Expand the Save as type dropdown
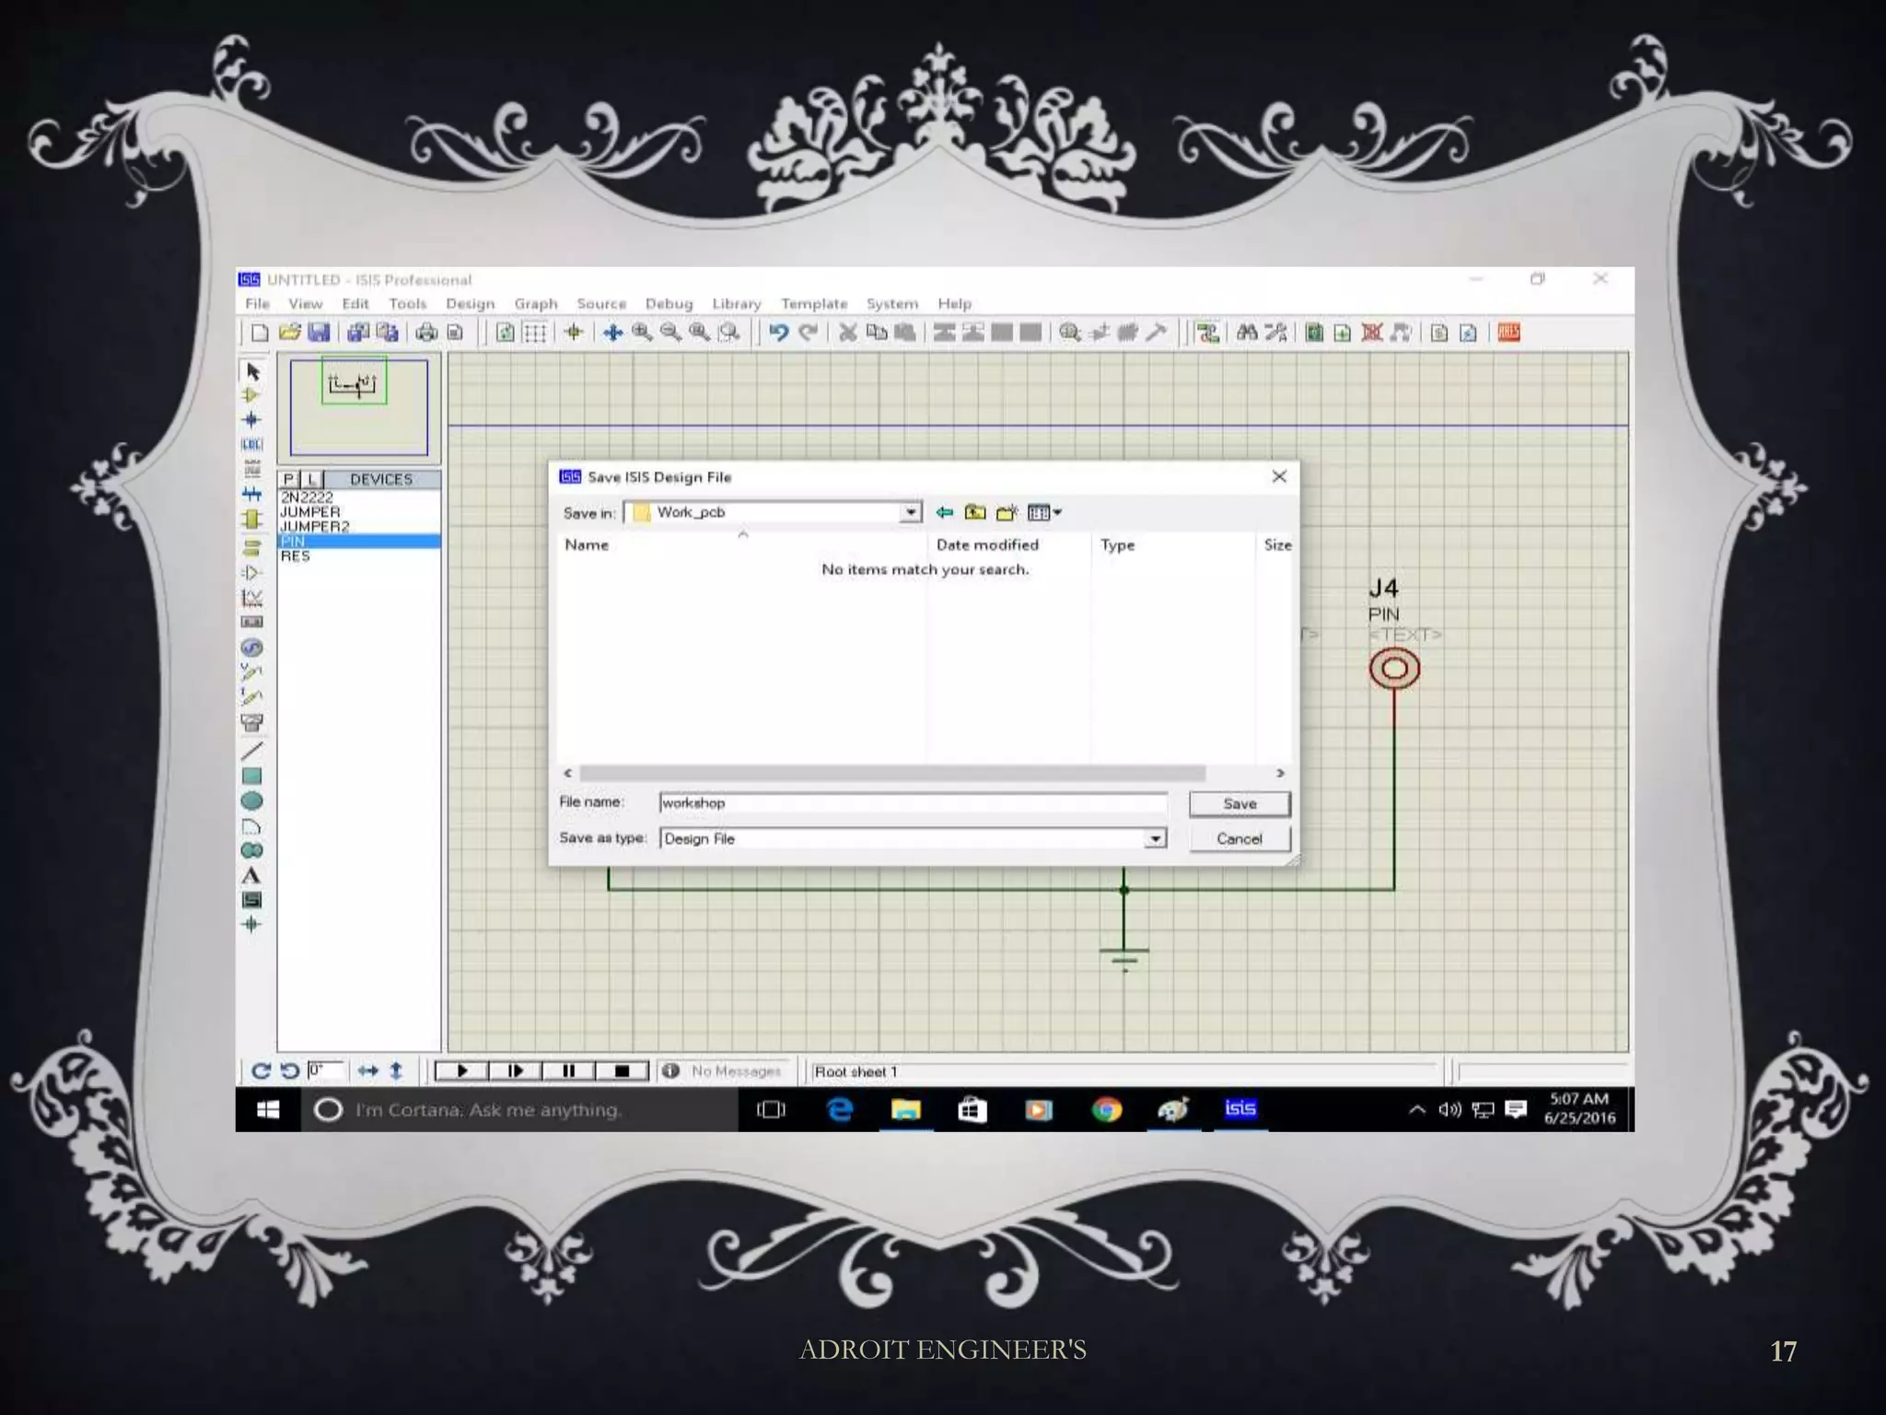Viewport: 1886px width, 1415px height. [1155, 838]
